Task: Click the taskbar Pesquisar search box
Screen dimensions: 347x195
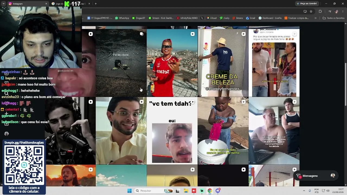Action: [154, 191]
